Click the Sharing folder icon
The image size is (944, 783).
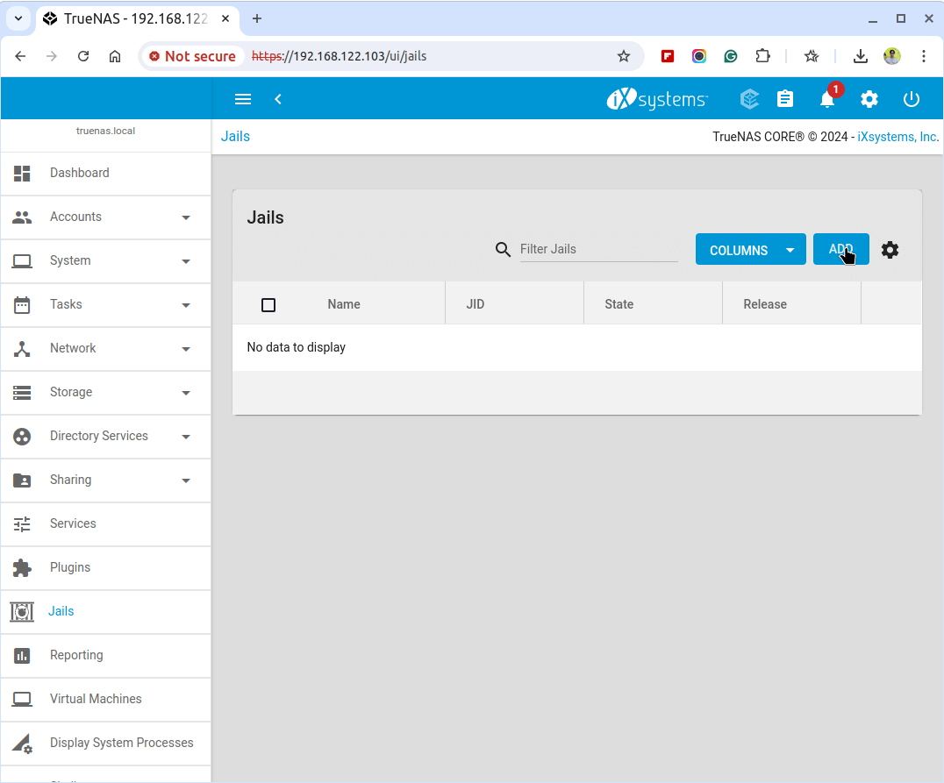22,480
